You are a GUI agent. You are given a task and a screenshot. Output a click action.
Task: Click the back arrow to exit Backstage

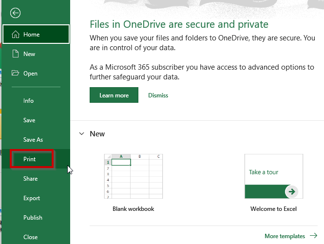click(15, 13)
